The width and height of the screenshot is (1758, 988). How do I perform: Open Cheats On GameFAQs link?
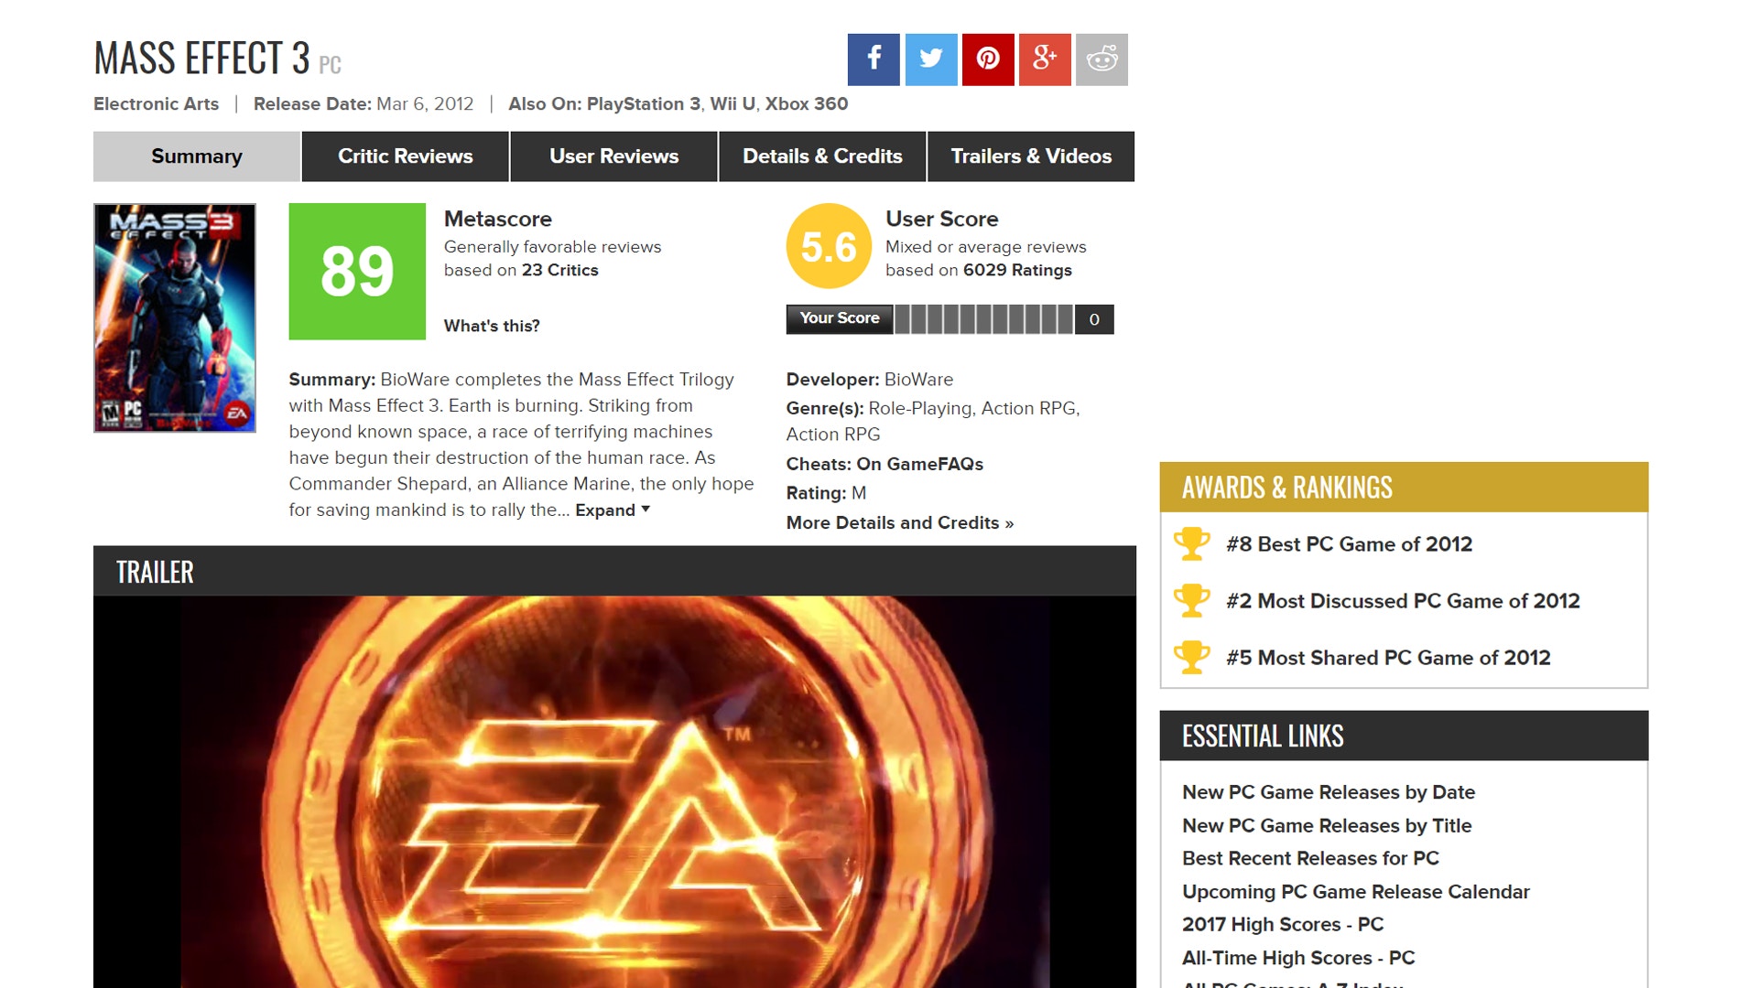919,464
